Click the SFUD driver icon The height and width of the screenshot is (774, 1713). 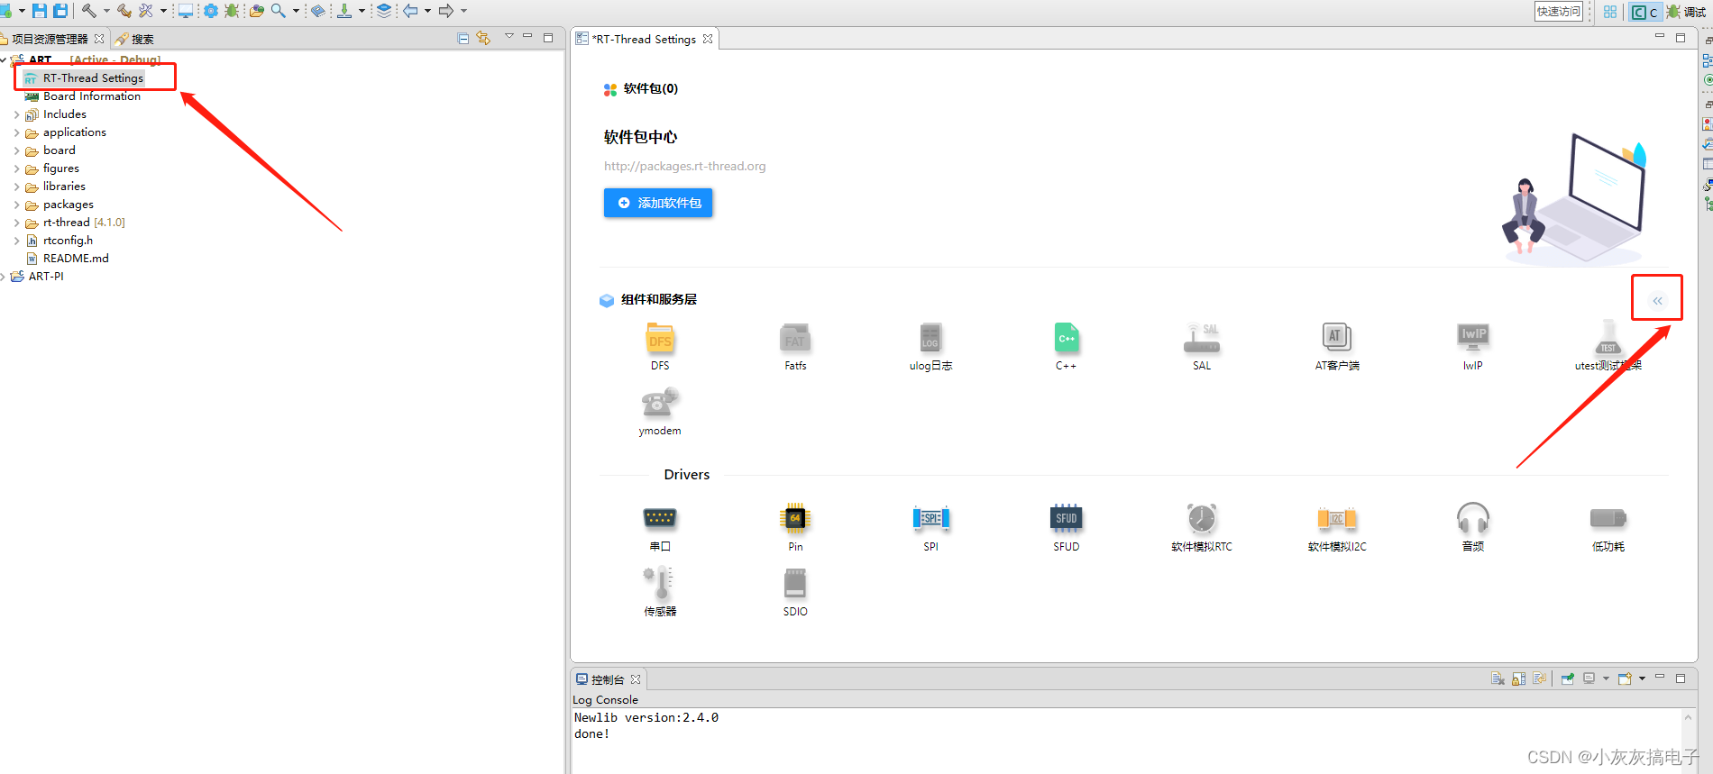point(1067,519)
